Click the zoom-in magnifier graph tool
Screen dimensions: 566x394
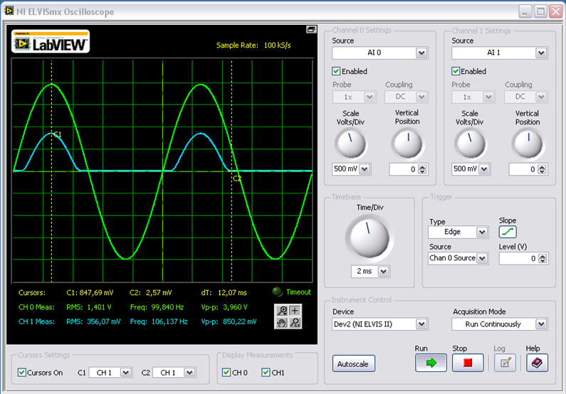(x=281, y=310)
